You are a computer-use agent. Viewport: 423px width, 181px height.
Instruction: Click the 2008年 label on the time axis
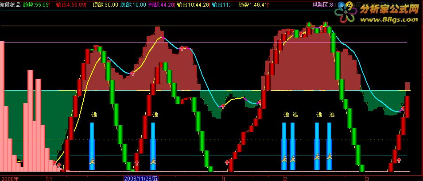(x=9, y=179)
